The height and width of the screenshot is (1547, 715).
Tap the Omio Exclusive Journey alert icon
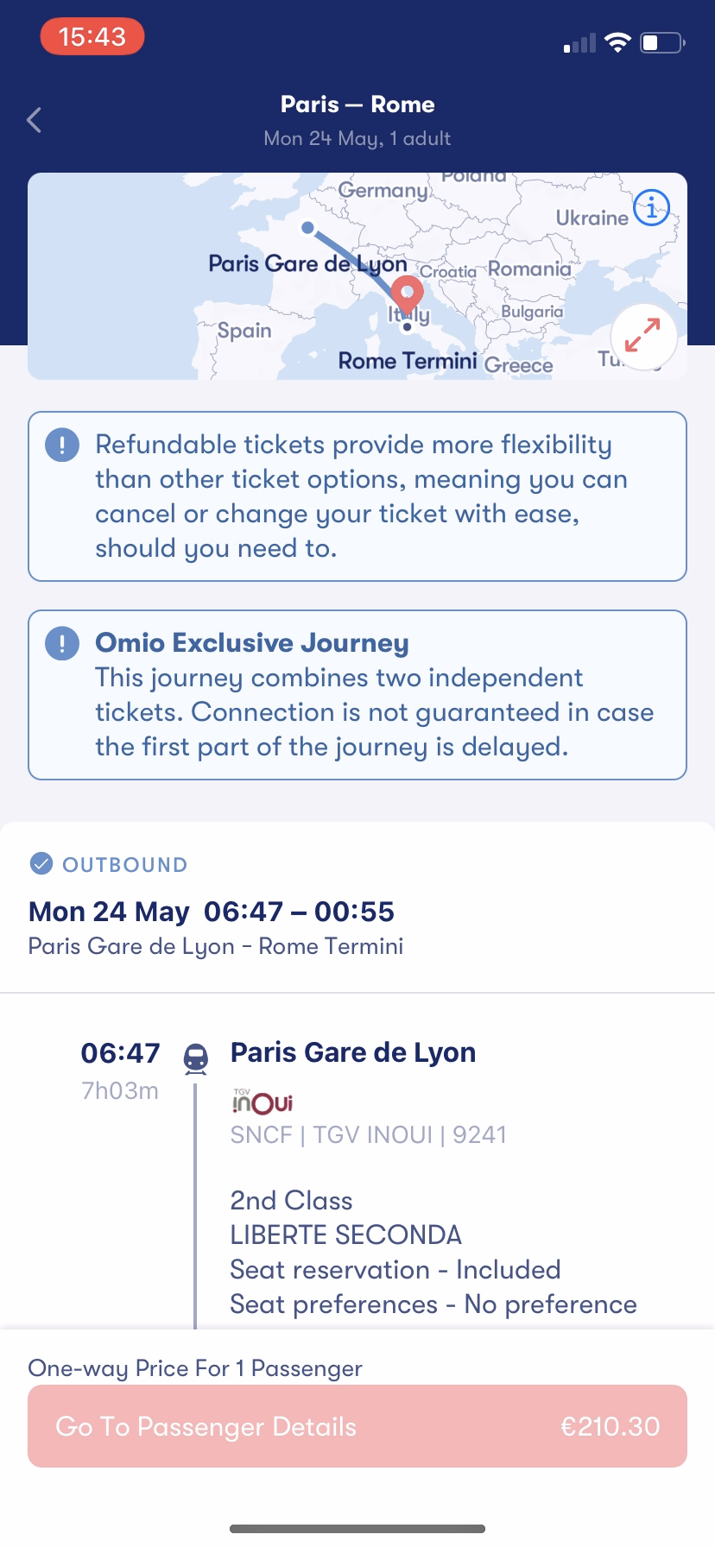point(62,644)
